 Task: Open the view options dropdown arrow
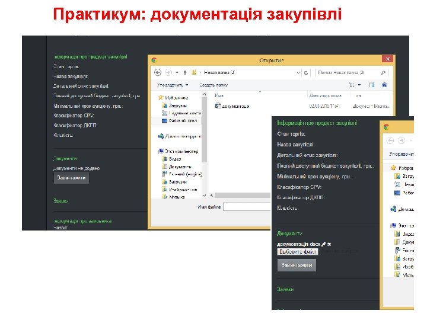[x=359, y=85]
